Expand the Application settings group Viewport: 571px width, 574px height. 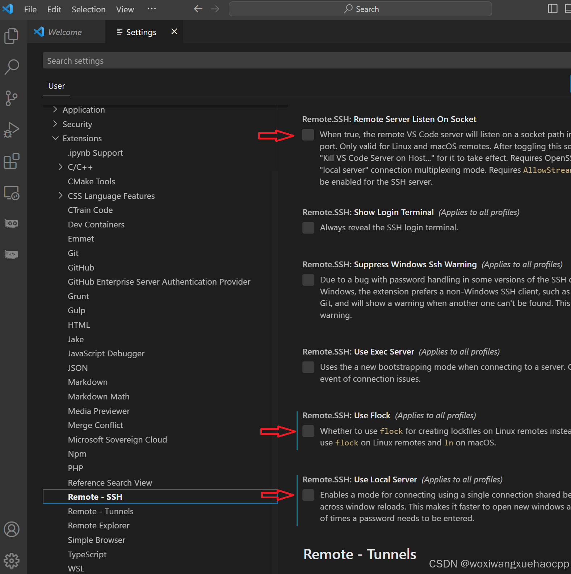(55, 109)
